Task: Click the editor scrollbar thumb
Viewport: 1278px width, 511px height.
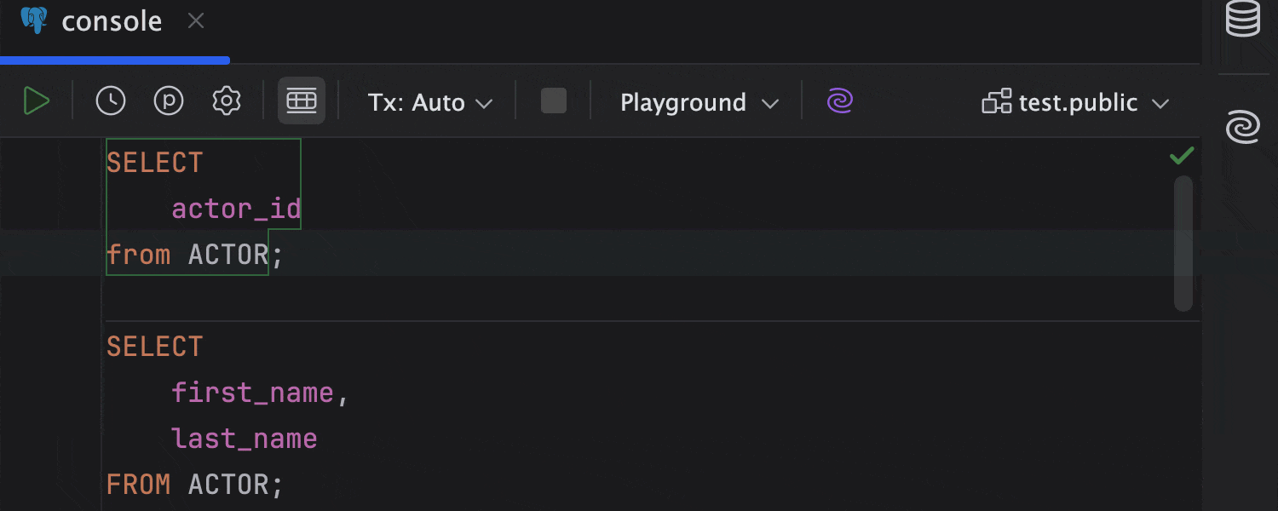Action: pyautogui.click(x=1183, y=243)
